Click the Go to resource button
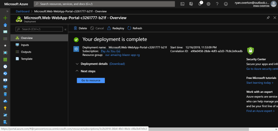The image size is (278, 131). [x=91, y=80]
